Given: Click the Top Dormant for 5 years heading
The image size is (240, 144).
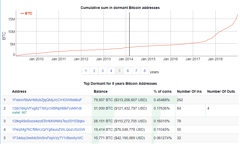Looking at the screenshot, I should pyautogui.click(x=120, y=83).
